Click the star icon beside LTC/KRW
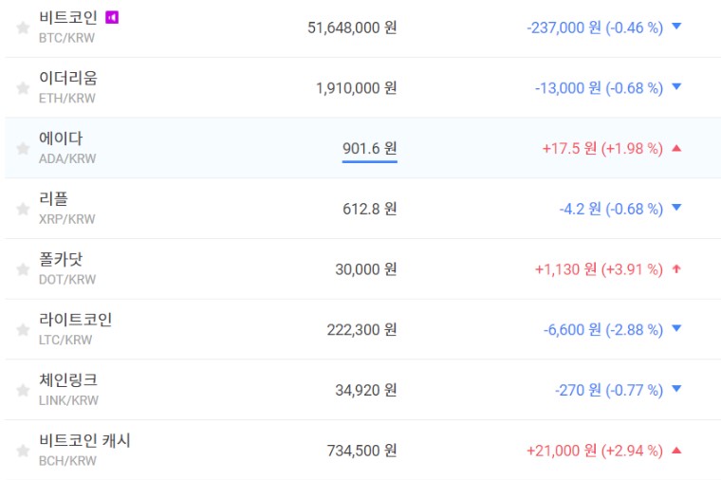Viewport: 721px width, 480px height. tap(23, 330)
